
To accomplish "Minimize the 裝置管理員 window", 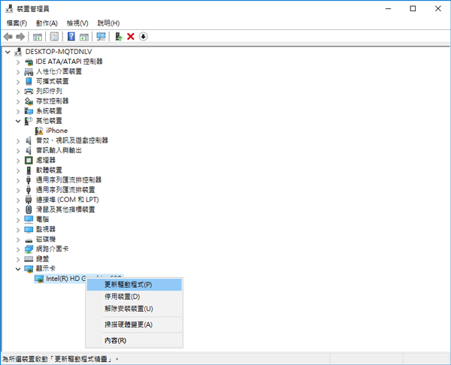I will (x=389, y=8).
